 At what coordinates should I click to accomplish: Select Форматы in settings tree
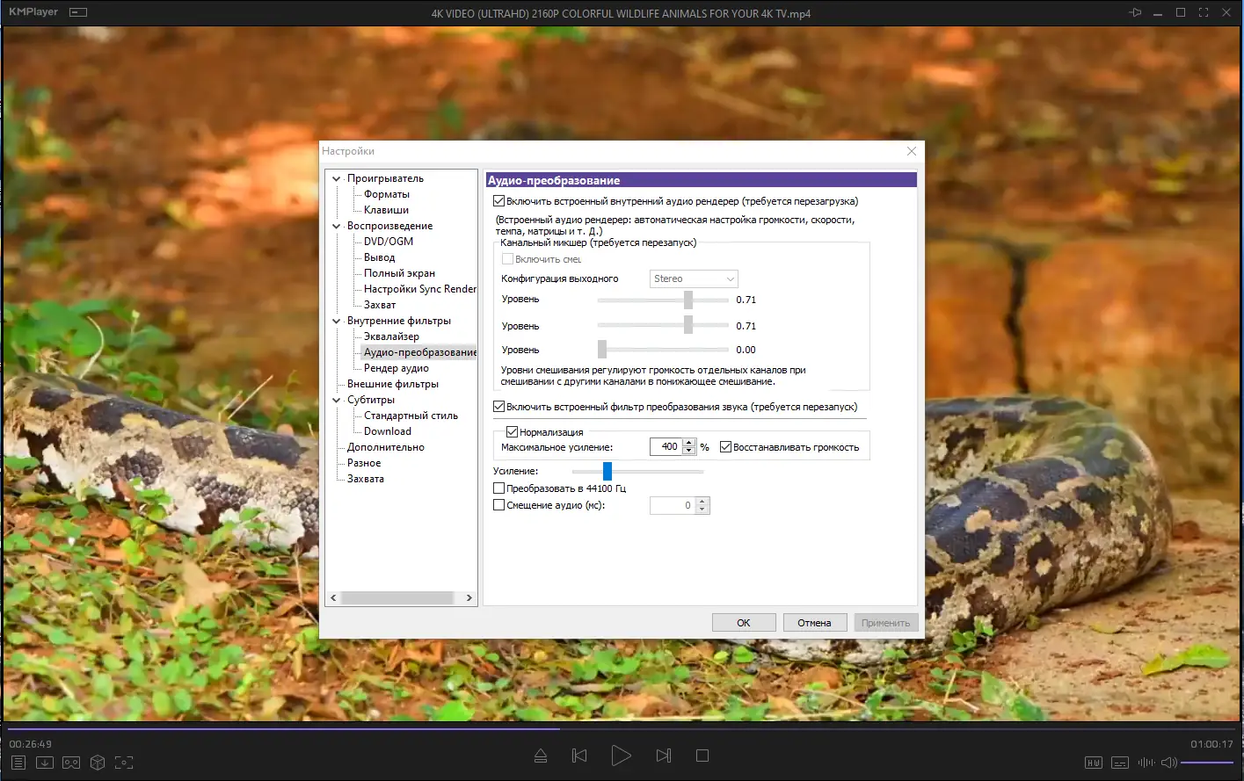[387, 194]
